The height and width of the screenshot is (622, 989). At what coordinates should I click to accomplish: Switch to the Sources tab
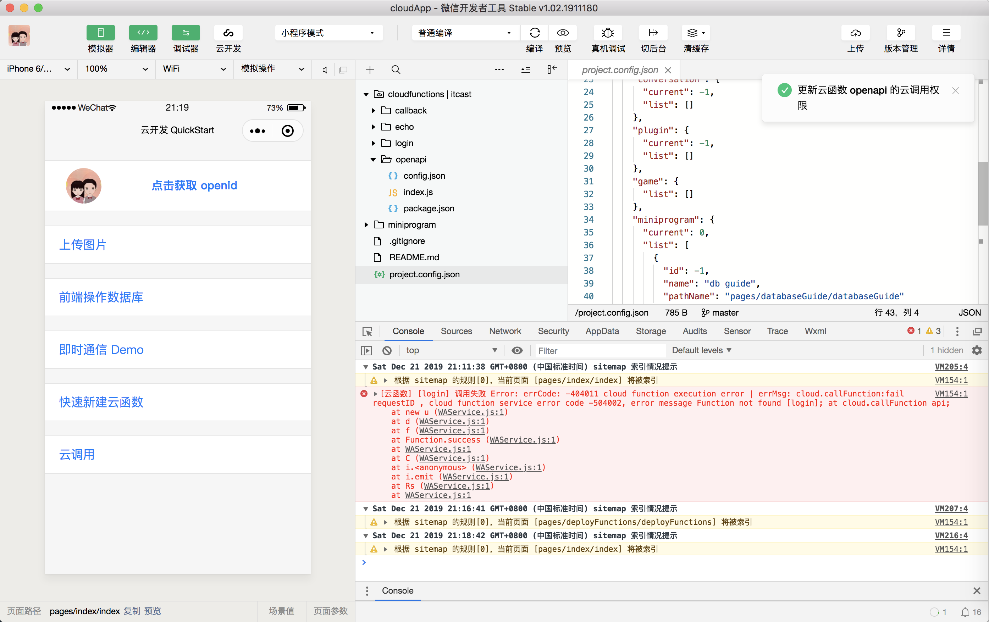[x=456, y=331]
